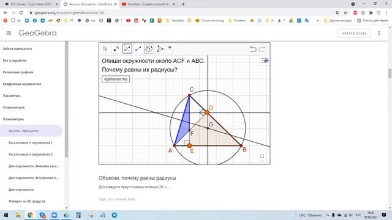This screenshot has height=220, width=392.
Task: Open 'Список для чтения' reading list
Action: pyautogui.click(x=373, y=20)
